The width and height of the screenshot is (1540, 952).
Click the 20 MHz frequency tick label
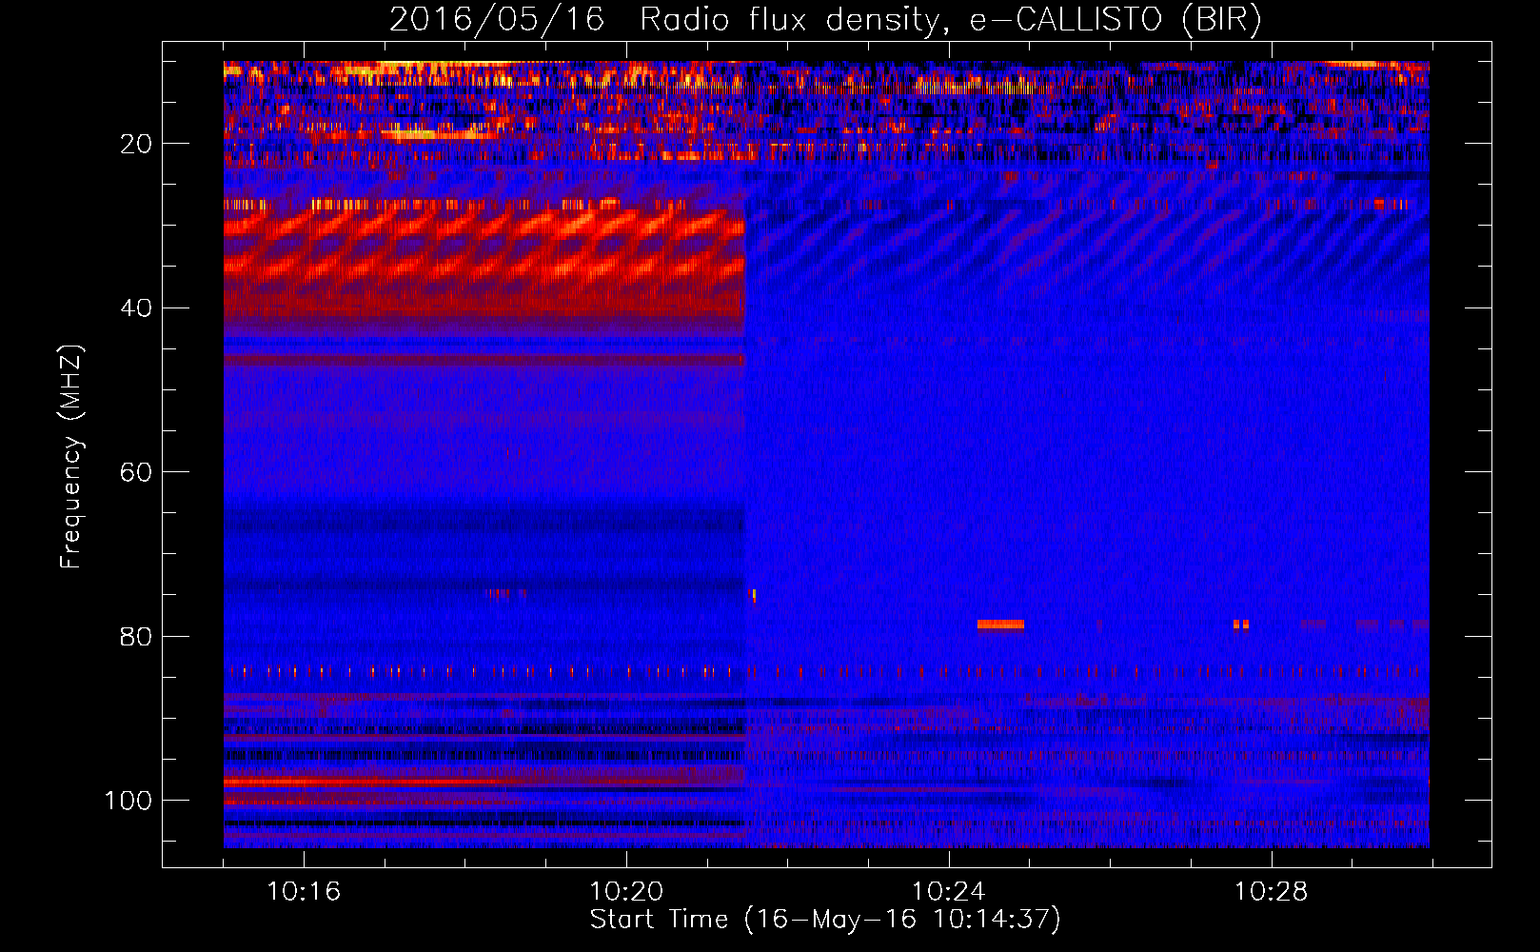(x=136, y=144)
